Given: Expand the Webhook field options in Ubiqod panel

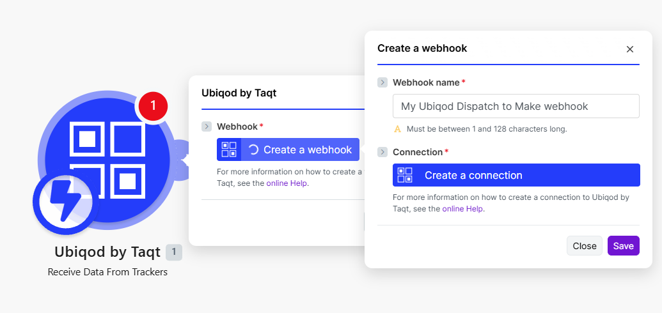Looking at the screenshot, I should (207, 126).
